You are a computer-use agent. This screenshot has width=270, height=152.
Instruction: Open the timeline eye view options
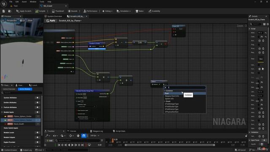(x=55, y=136)
